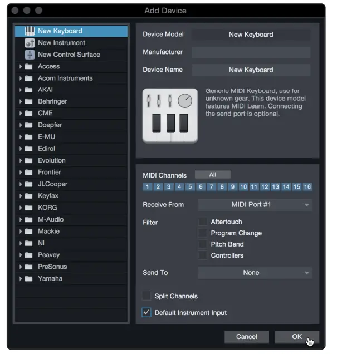This screenshot has height=354, width=337.
Task: Click the generic MIDI keyboard device image
Action: [170, 116]
